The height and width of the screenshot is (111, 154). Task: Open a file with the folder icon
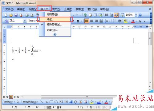tap(11, 15)
